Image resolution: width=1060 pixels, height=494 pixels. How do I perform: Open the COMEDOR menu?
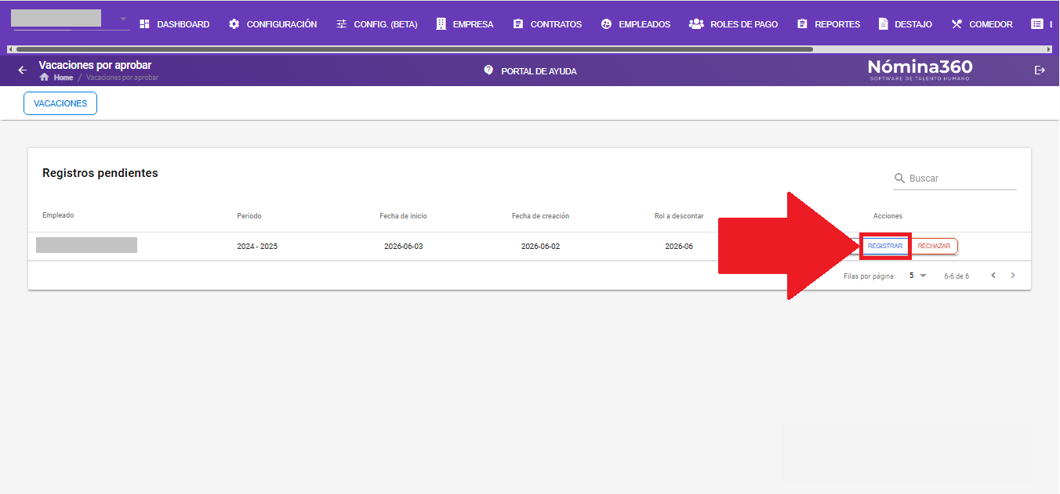[x=982, y=24]
